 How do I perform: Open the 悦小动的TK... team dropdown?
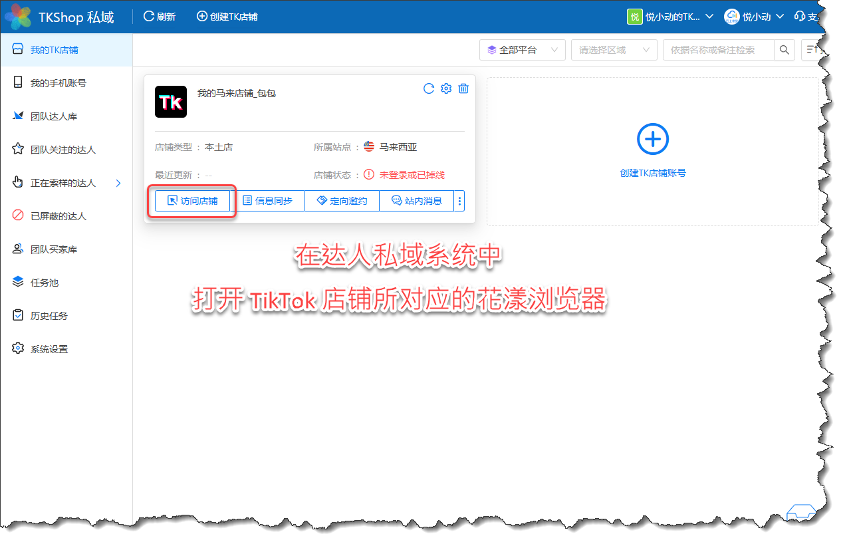(670, 17)
